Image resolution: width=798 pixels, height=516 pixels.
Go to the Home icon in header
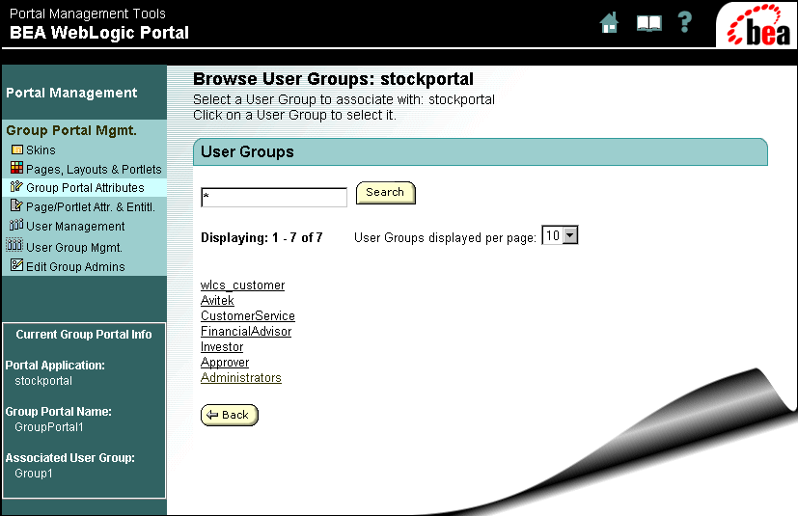[x=609, y=22]
